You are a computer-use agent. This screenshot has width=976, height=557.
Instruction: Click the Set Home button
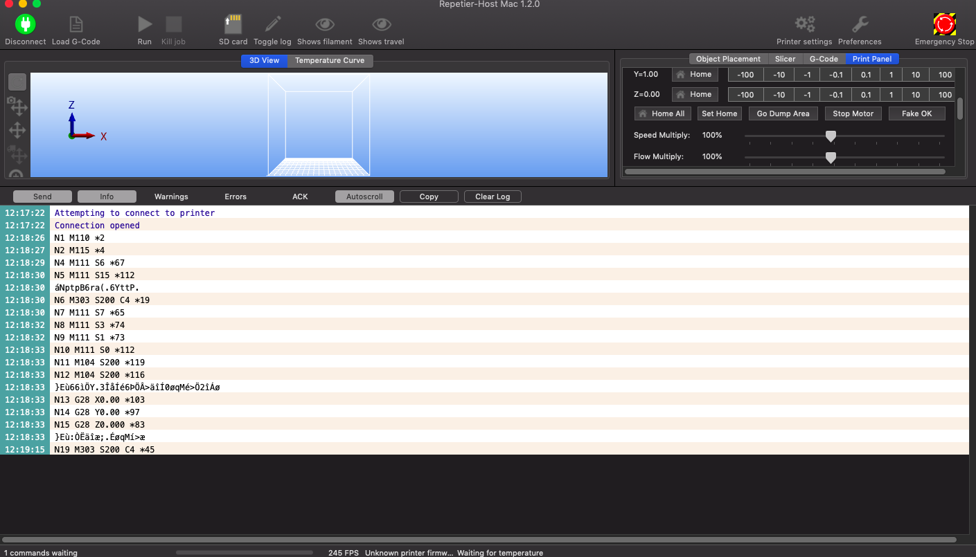point(719,113)
